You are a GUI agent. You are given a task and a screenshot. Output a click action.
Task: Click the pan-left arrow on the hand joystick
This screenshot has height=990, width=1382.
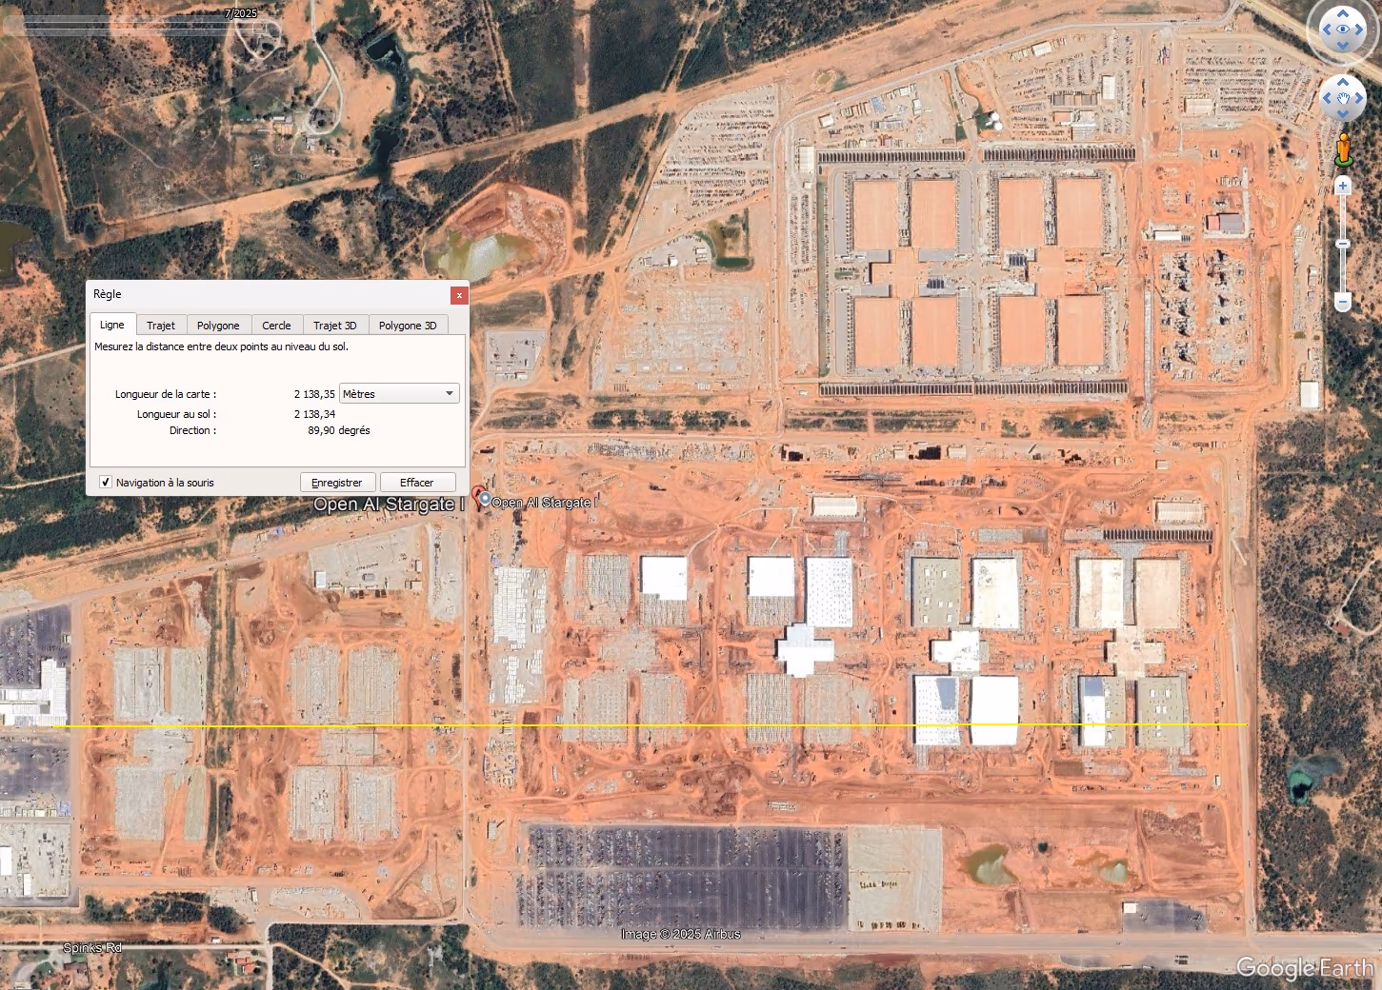click(x=1327, y=98)
